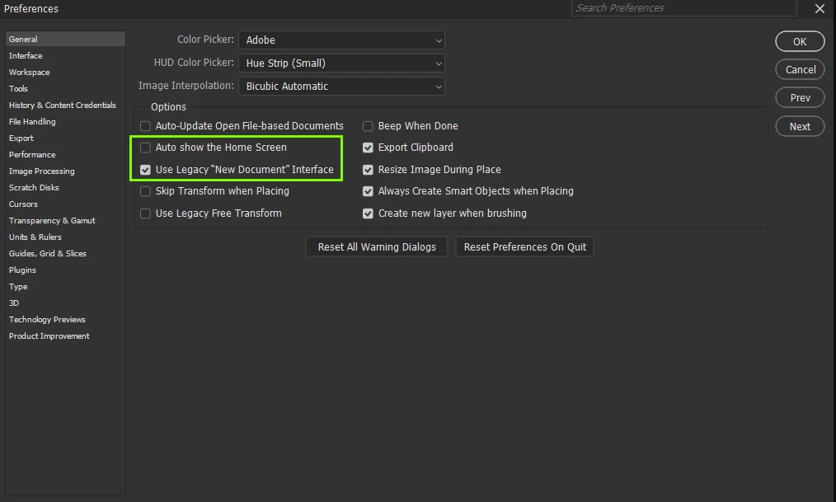Click Reset All Warning Dialogs button
The width and height of the screenshot is (836, 502).
click(377, 246)
